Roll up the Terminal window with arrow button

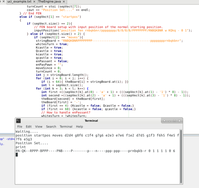coord(164,121)
